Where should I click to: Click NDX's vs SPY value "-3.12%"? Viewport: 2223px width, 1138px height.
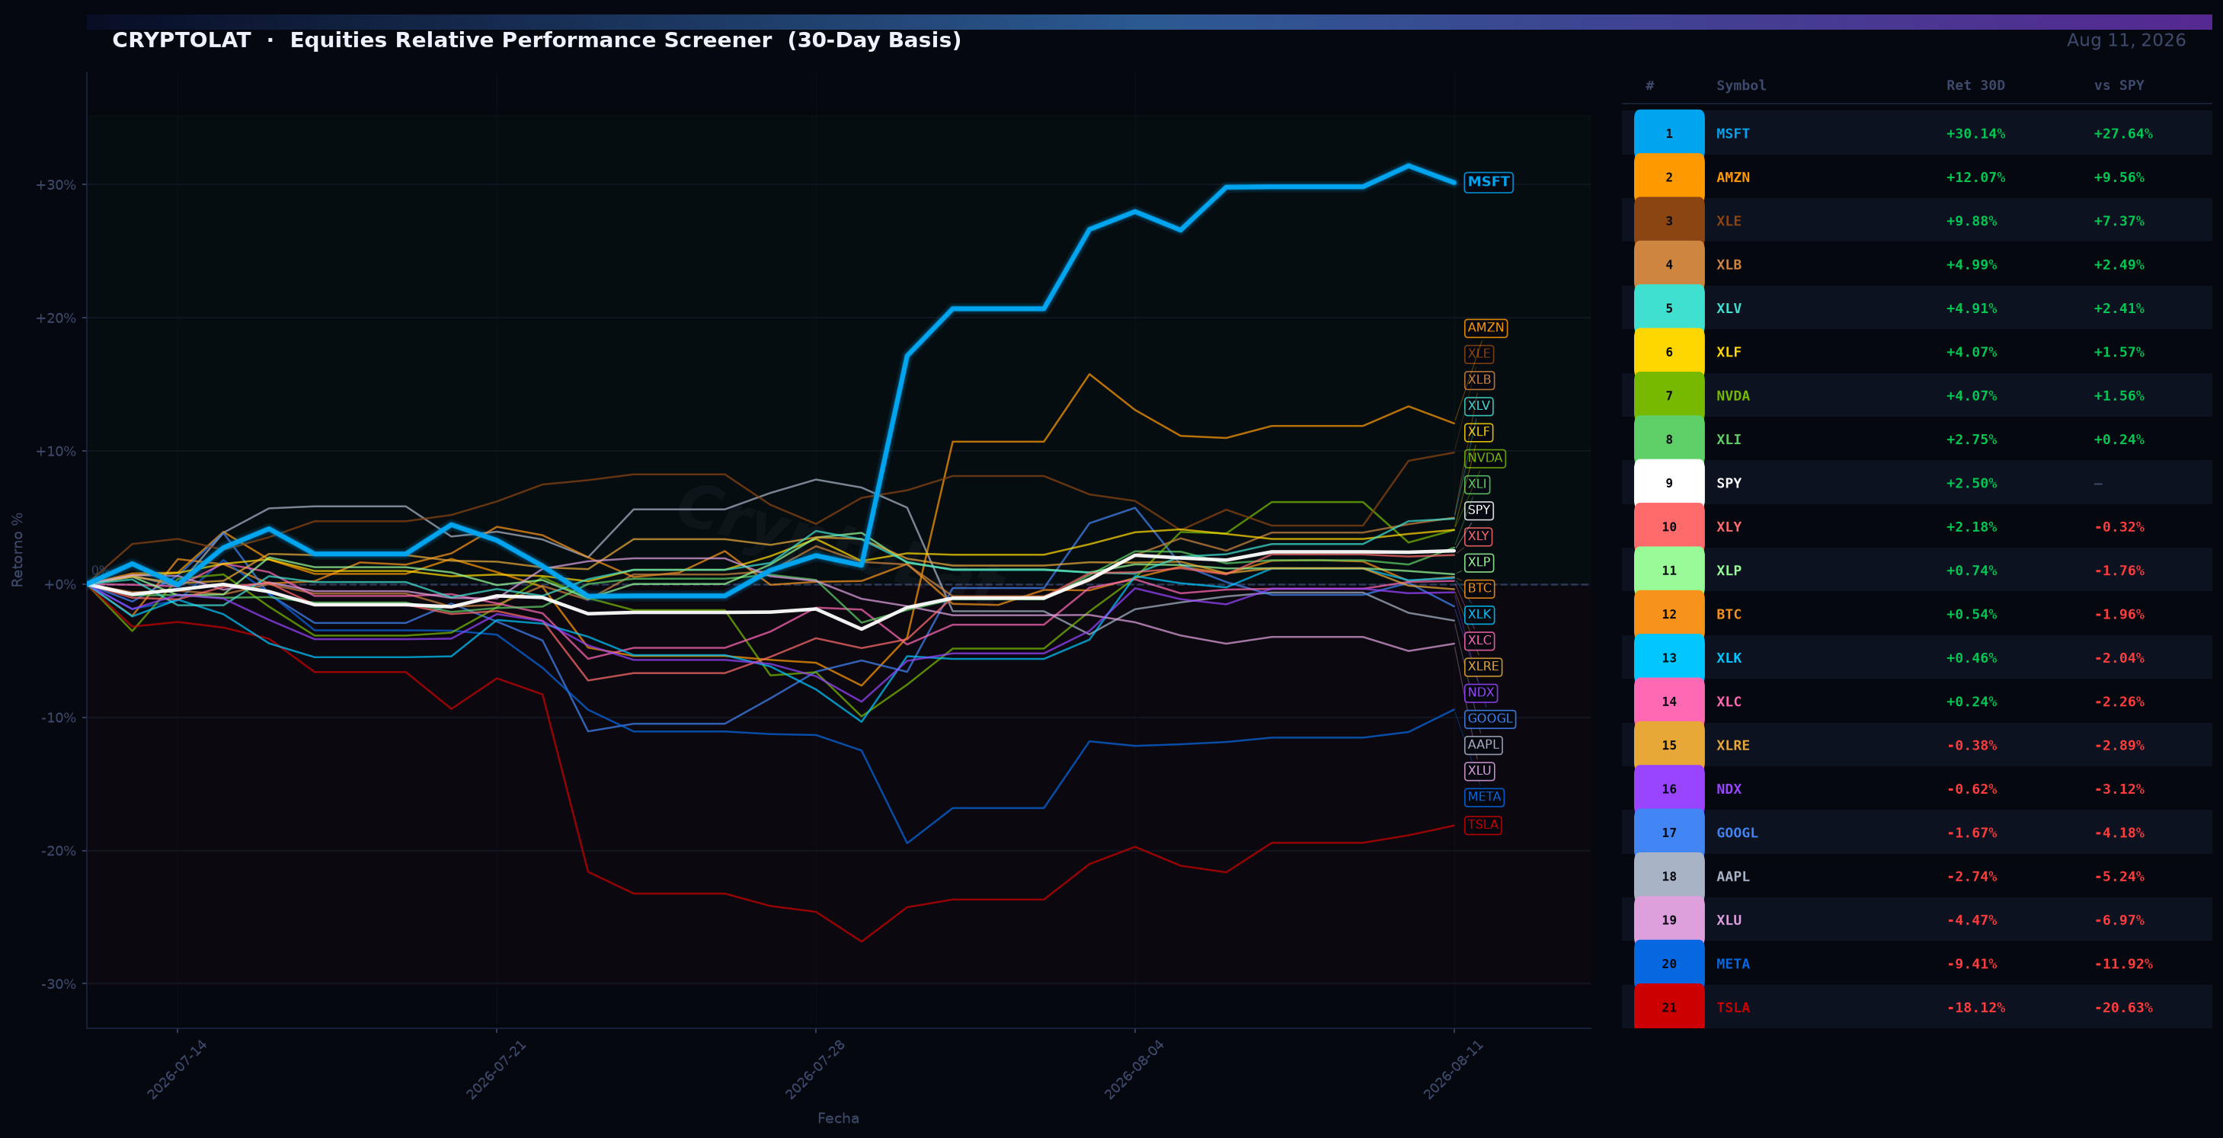tap(2119, 789)
